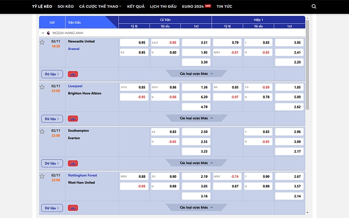
Task: Favorite the Liverpool vs Brighton match star
Action: point(42,87)
